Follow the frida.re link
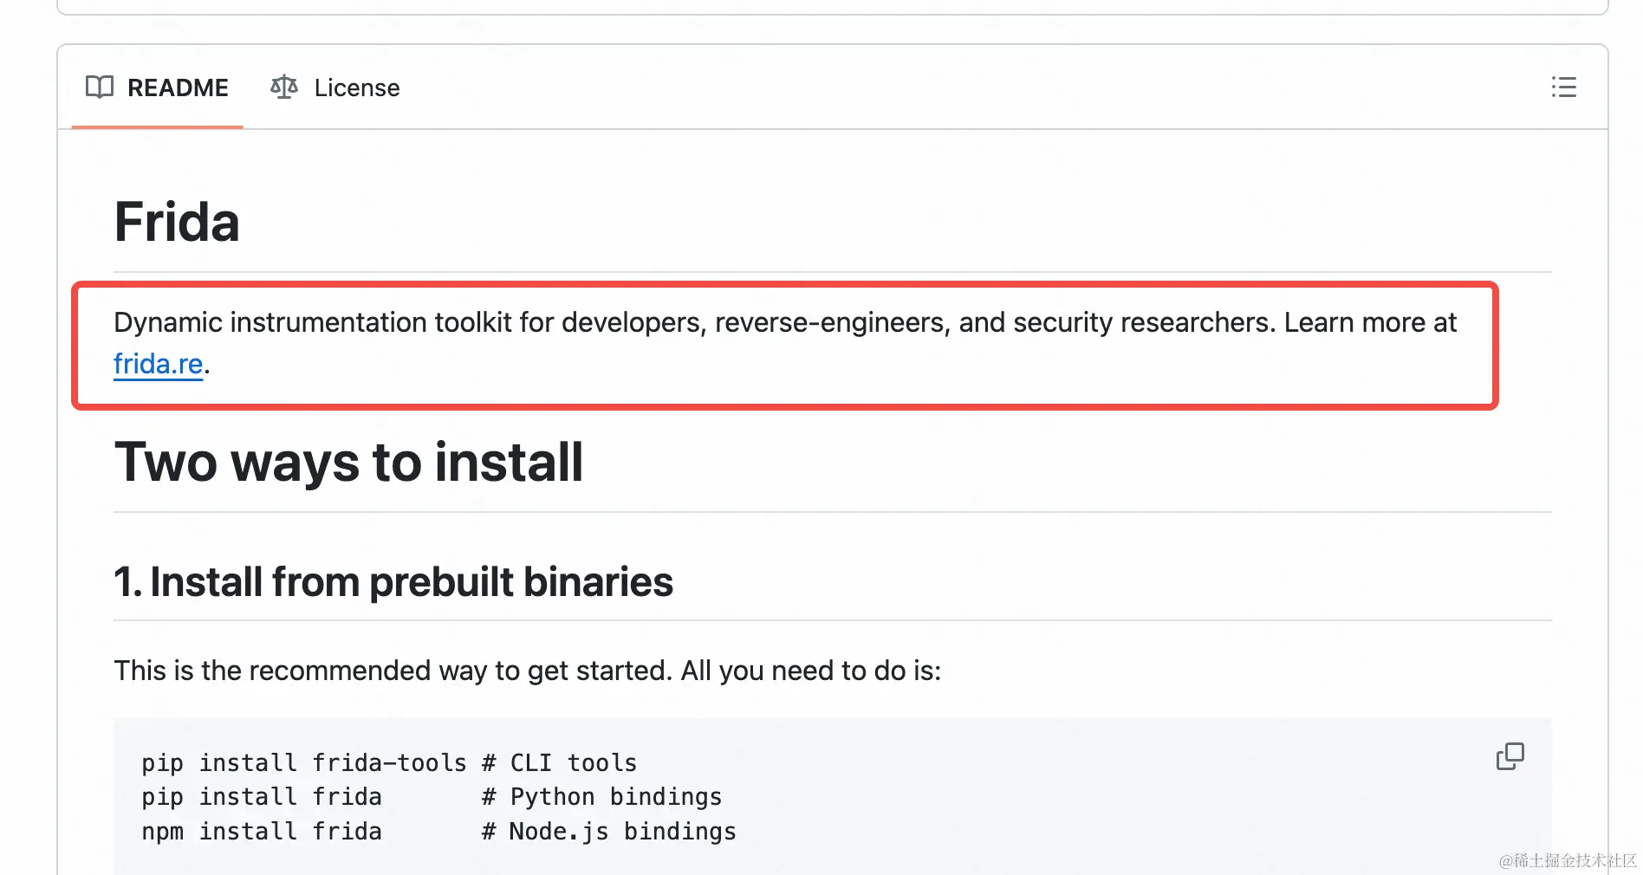Screen dimensions: 1643x875 pos(158,364)
